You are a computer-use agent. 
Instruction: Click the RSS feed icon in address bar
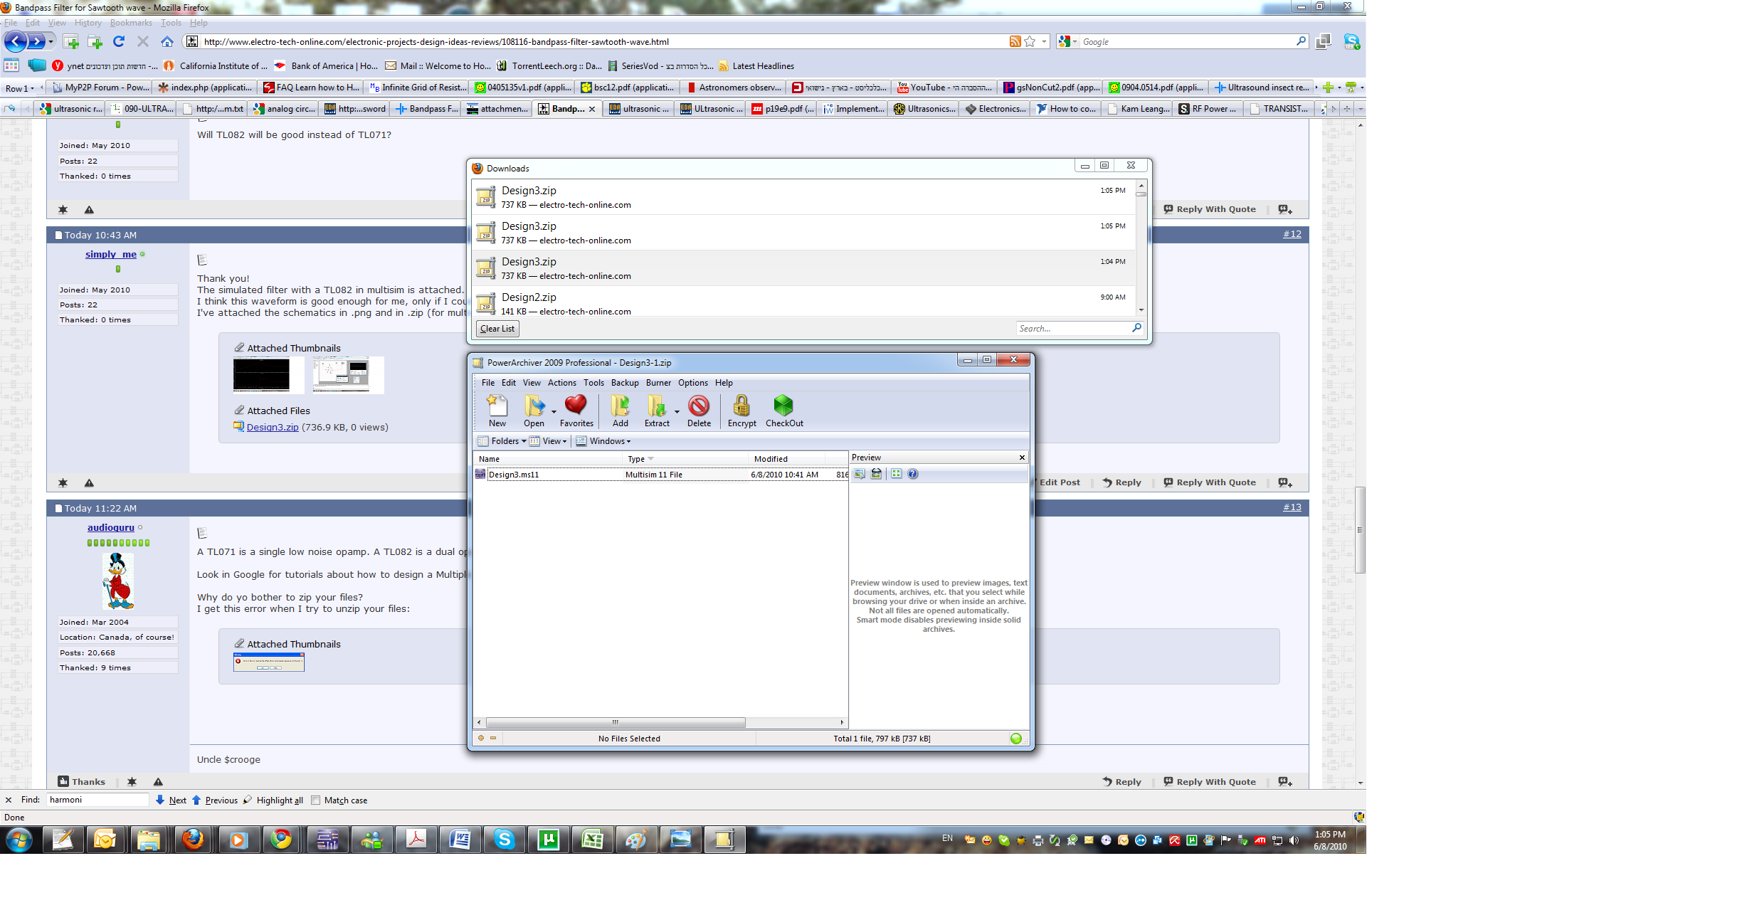(x=1015, y=41)
